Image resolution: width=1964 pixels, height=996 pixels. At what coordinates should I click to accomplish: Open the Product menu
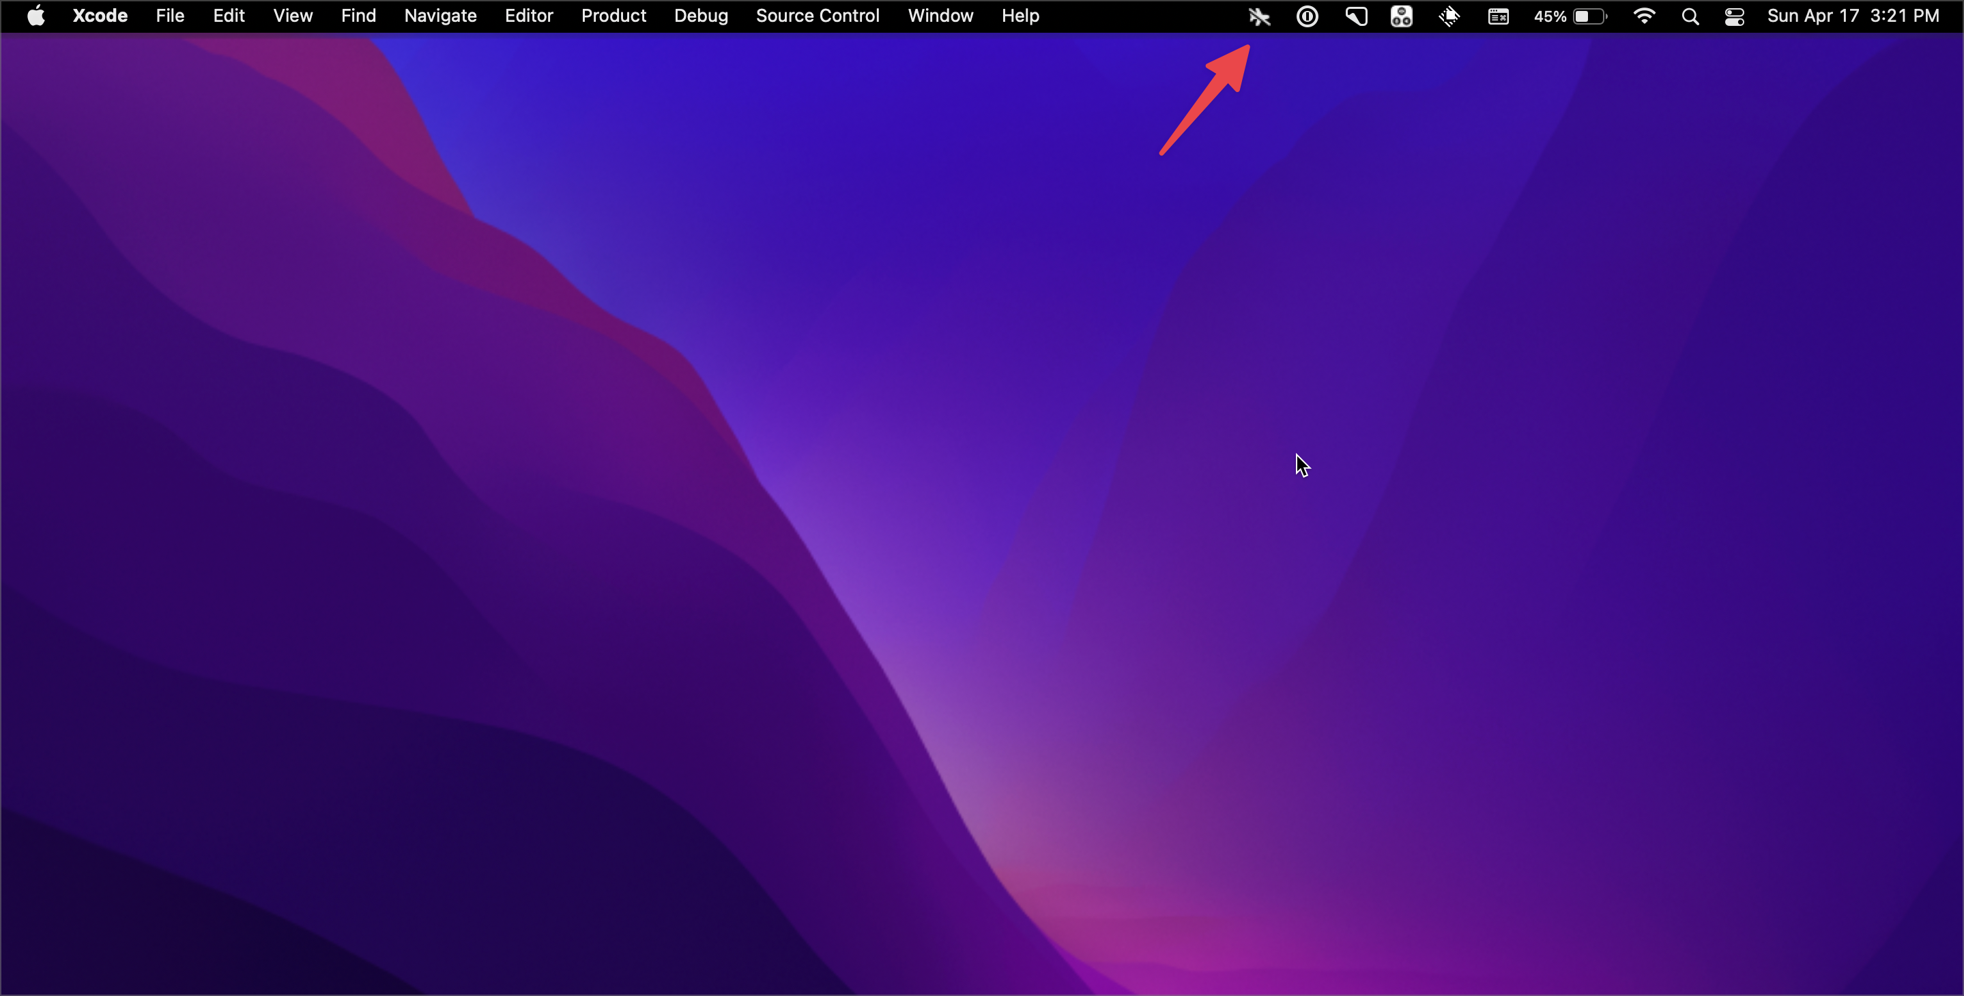613,16
